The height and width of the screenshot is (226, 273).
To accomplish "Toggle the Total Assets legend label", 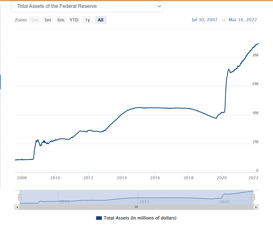I will [140, 218].
